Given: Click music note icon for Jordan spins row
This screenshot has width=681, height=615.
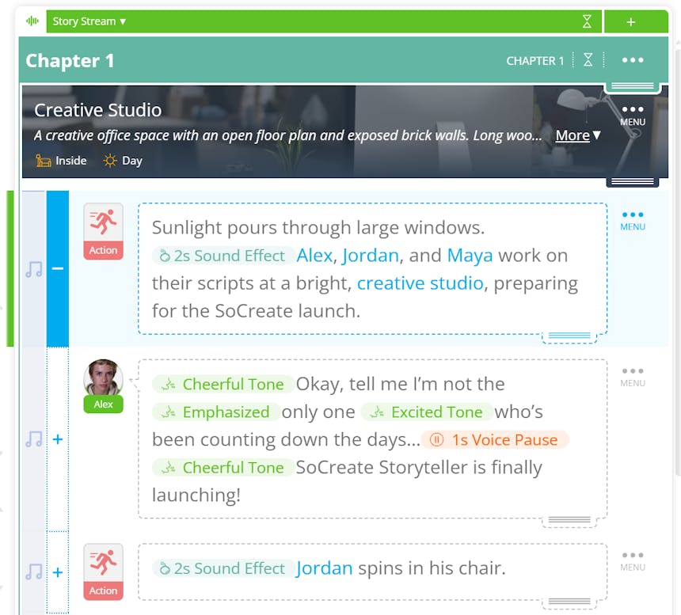Looking at the screenshot, I should (x=34, y=572).
